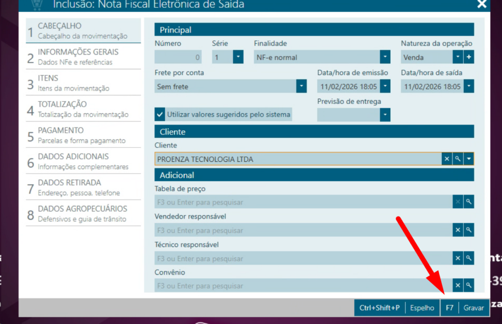Clear the Cliente field with the X icon
The height and width of the screenshot is (324, 502).
click(x=447, y=159)
